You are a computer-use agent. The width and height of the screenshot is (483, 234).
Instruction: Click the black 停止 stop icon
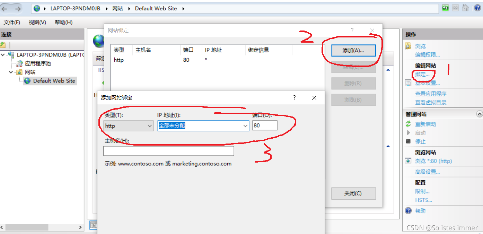tap(408, 141)
